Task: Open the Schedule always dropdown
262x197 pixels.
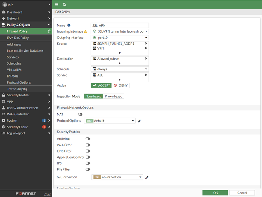Action: 120,69
